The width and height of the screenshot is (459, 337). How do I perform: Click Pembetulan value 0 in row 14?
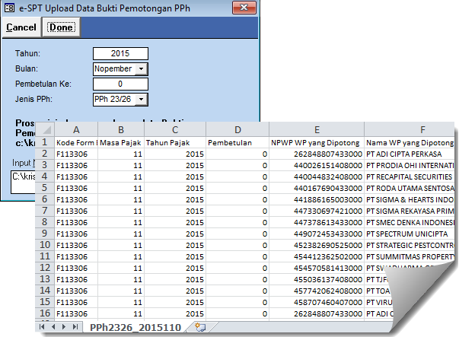coord(237,291)
